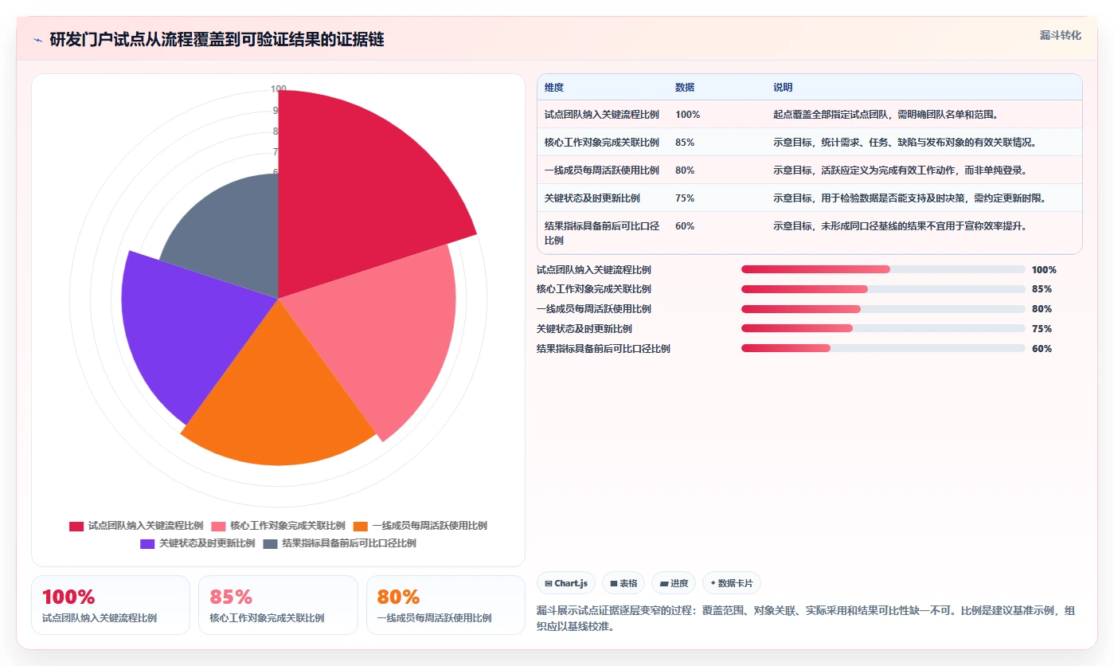Click the 维度 table column header

pyautogui.click(x=554, y=88)
